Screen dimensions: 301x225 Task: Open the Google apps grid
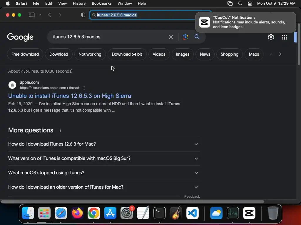(x=285, y=37)
